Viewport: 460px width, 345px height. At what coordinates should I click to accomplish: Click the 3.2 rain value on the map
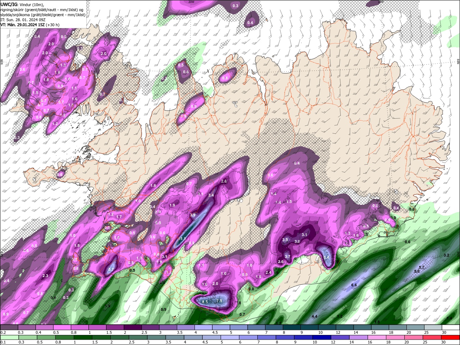446,255
